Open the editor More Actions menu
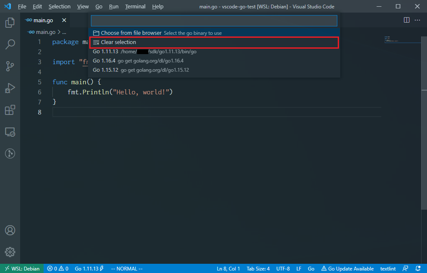427x273 pixels. coord(417,20)
